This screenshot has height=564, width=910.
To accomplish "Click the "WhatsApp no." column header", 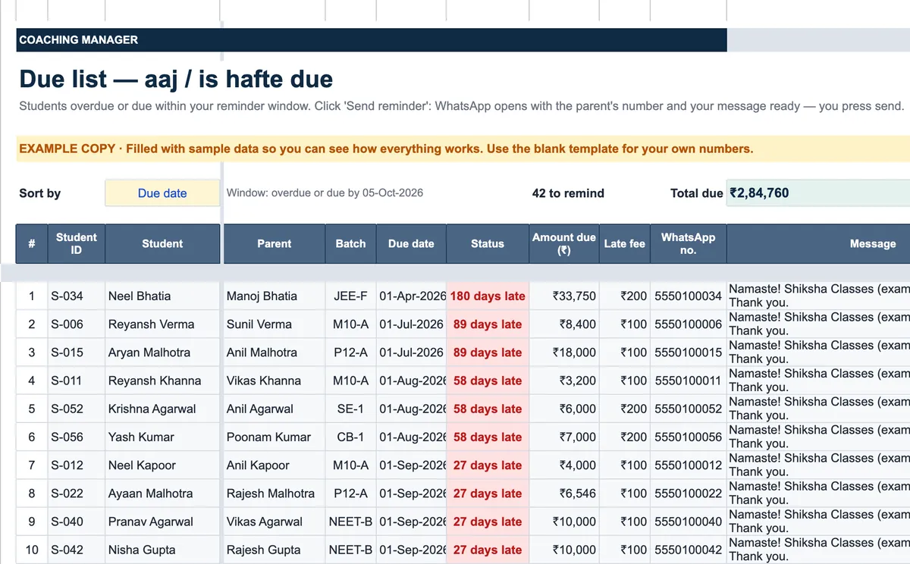I will 688,243.
